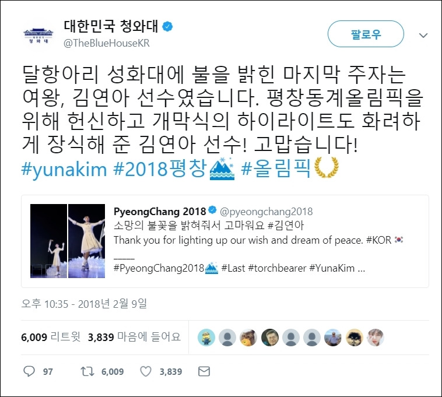View the 3,839 마음에 들어요 list
Viewport: 442px width, 397px height.
tap(134, 337)
